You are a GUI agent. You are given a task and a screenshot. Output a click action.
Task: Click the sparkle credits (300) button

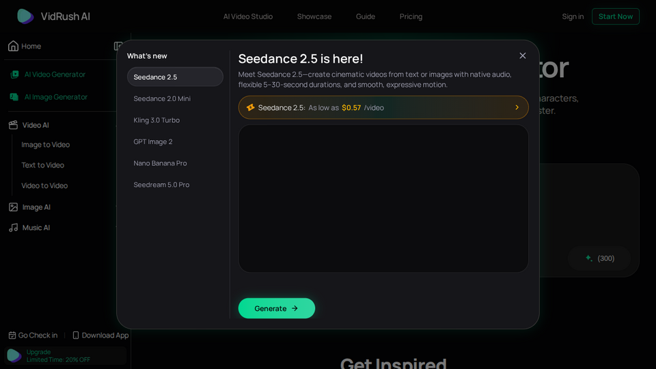(599, 258)
